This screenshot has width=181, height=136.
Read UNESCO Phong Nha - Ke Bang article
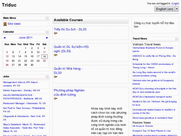click(x=154, y=58)
